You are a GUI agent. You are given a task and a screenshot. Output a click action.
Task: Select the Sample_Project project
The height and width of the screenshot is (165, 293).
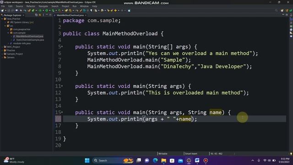click(x=15, y=54)
